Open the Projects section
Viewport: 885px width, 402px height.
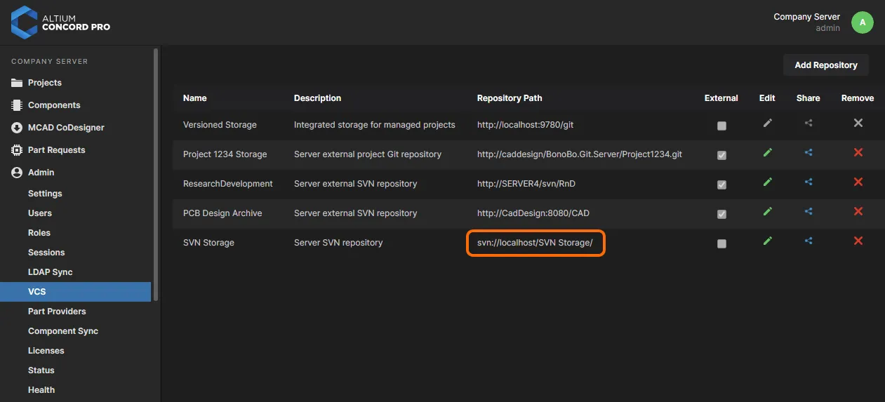(45, 83)
